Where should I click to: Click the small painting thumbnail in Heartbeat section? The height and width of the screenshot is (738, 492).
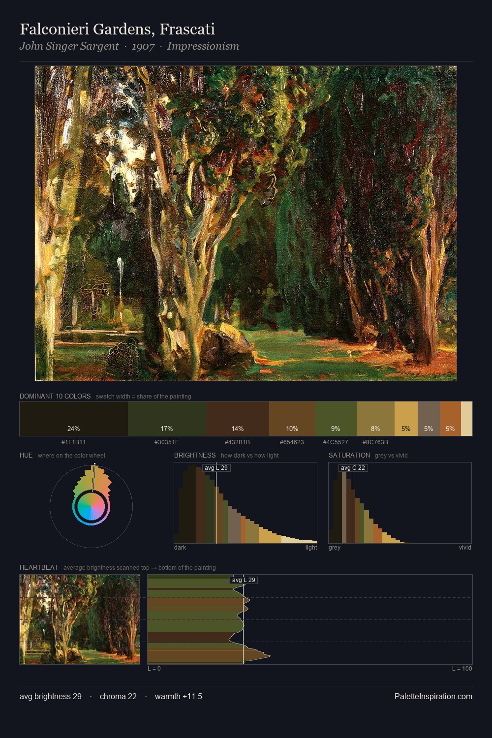click(x=80, y=619)
